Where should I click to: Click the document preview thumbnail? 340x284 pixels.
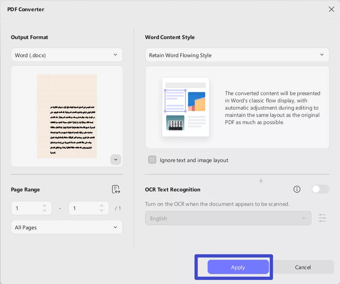click(67, 116)
